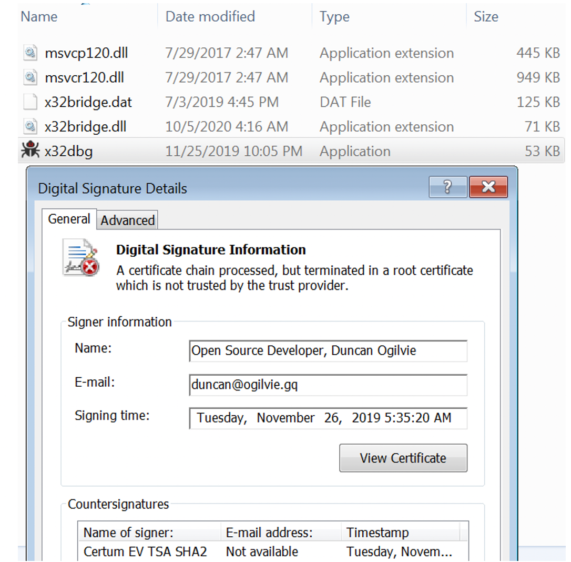Select the General tab
The image size is (571, 562).
(69, 219)
